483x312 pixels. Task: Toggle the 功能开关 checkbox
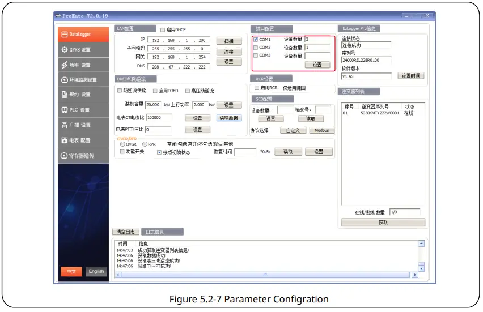click(122, 152)
